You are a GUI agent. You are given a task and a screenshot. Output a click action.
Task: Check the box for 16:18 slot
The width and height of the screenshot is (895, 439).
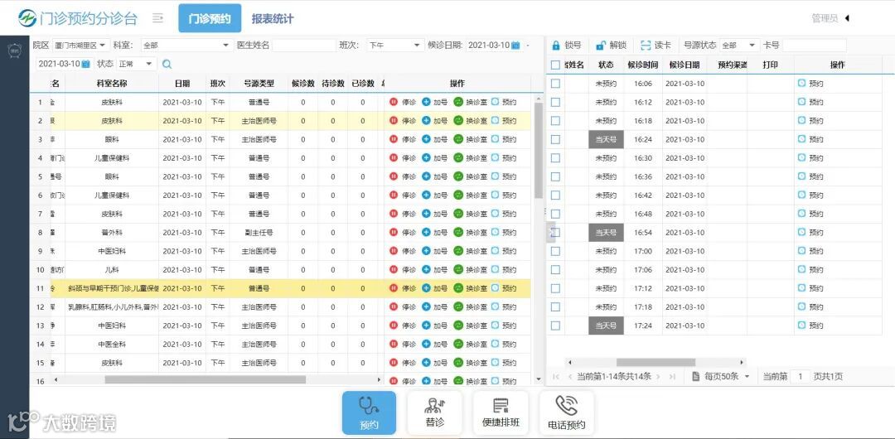click(555, 120)
